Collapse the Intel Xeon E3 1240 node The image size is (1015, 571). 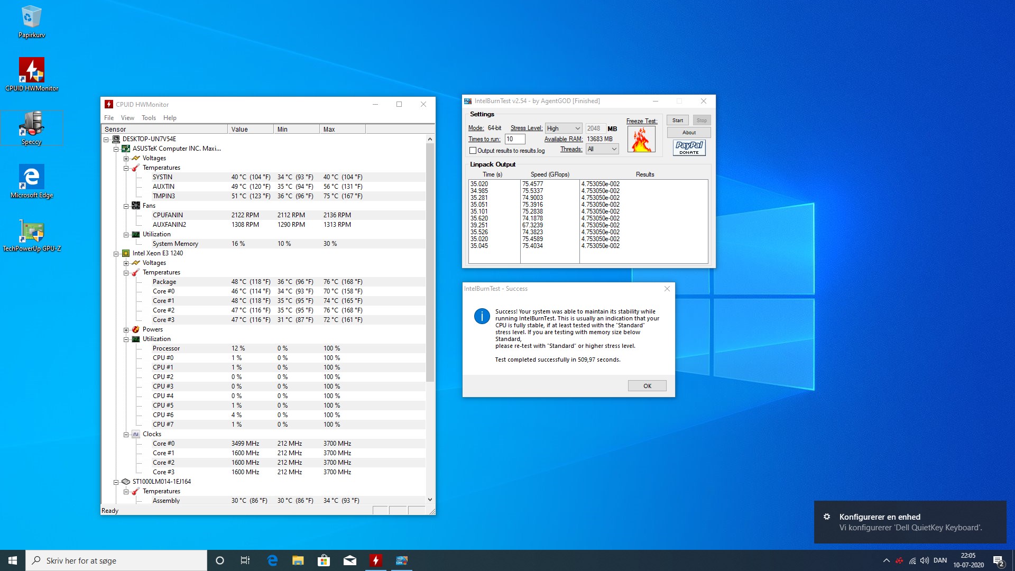[x=116, y=254]
